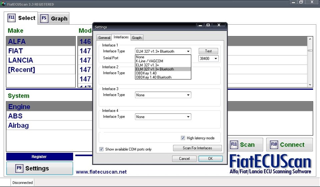Select Engine in System list
This screenshot has width=320, height=187.
click(x=50, y=106)
